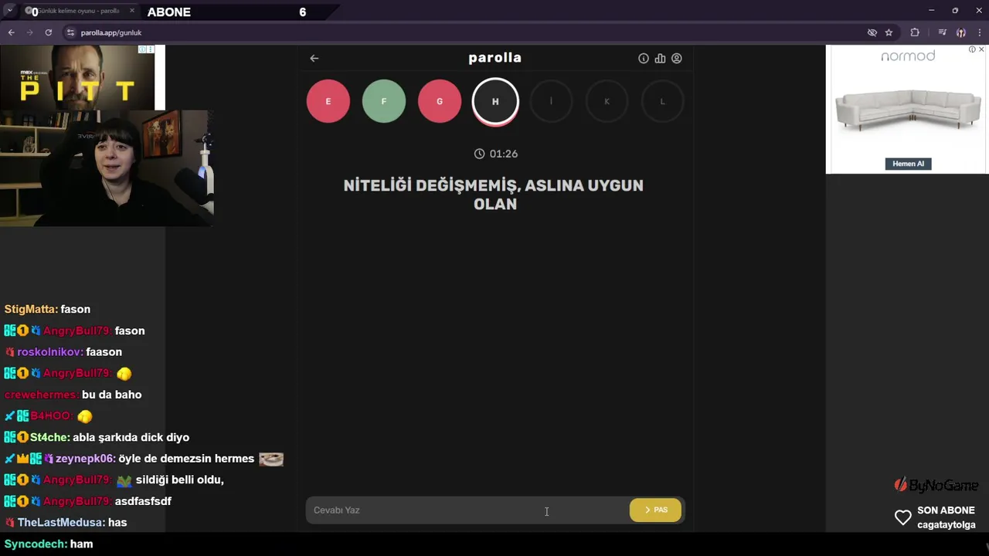Bookmark this page with the star icon
Image resolution: width=989 pixels, height=556 pixels.
tap(889, 32)
